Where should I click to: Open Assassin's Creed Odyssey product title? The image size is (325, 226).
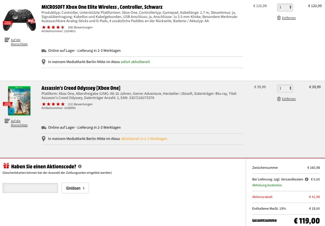tap(81, 88)
